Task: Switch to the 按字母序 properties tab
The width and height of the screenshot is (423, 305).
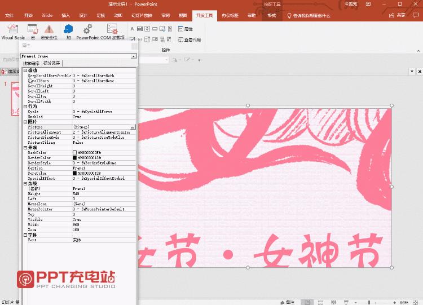Action: tap(31, 63)
